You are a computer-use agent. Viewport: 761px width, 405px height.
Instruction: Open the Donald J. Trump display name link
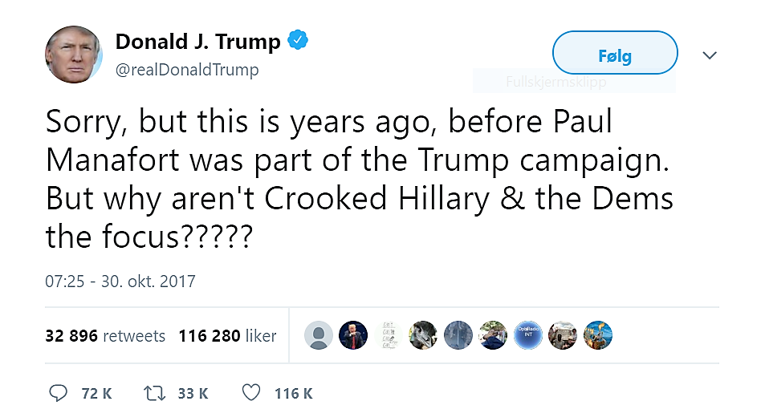(198, 41)
